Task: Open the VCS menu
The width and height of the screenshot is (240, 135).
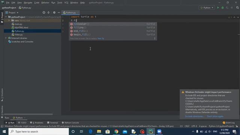Action: pyautogui.click(x=66, y=3)
